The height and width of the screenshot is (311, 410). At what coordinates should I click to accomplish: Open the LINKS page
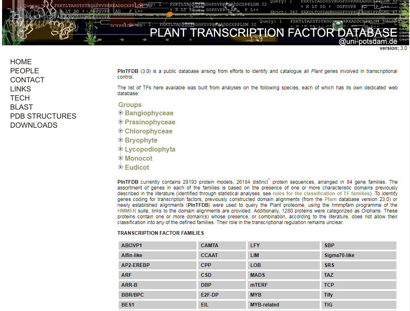click(20, 89)
